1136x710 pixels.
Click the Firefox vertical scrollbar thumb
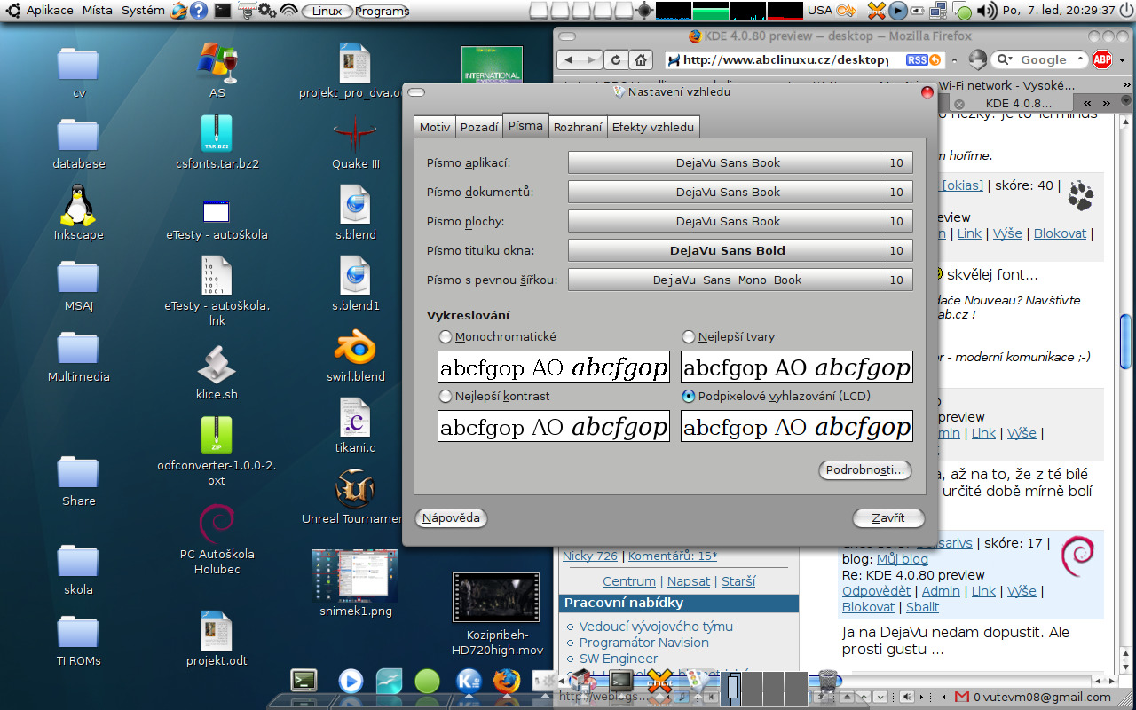tap(1125, 340)
